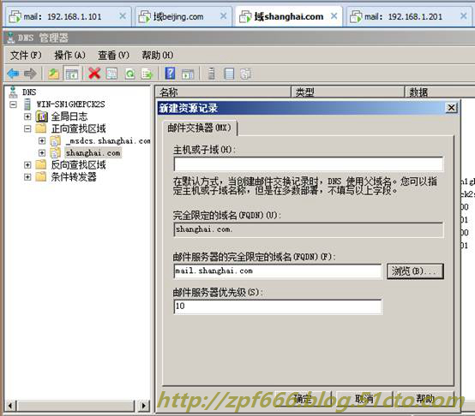Close the mail: 192.168.1.101 tab

(x=123, y=16)
